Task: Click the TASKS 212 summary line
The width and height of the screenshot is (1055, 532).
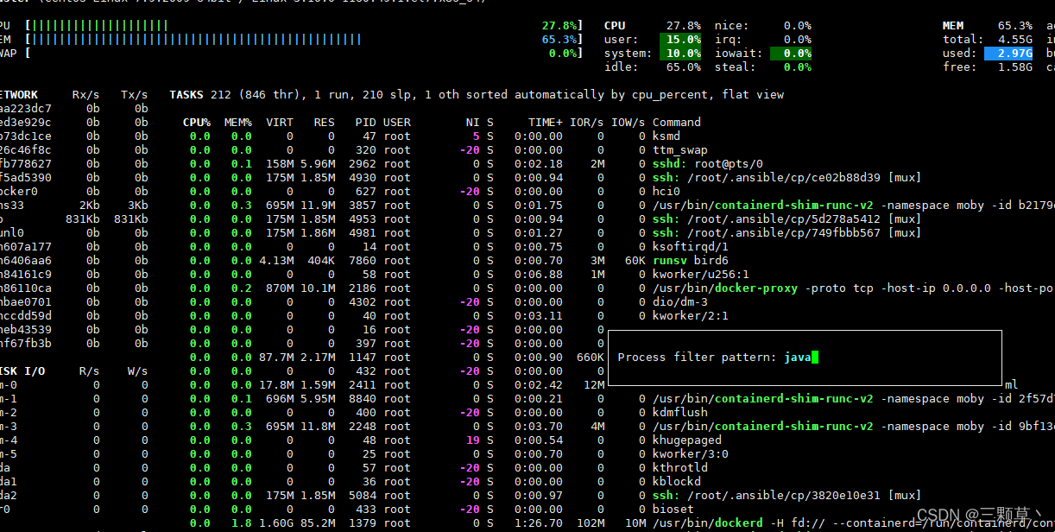Action: point(477,95)
